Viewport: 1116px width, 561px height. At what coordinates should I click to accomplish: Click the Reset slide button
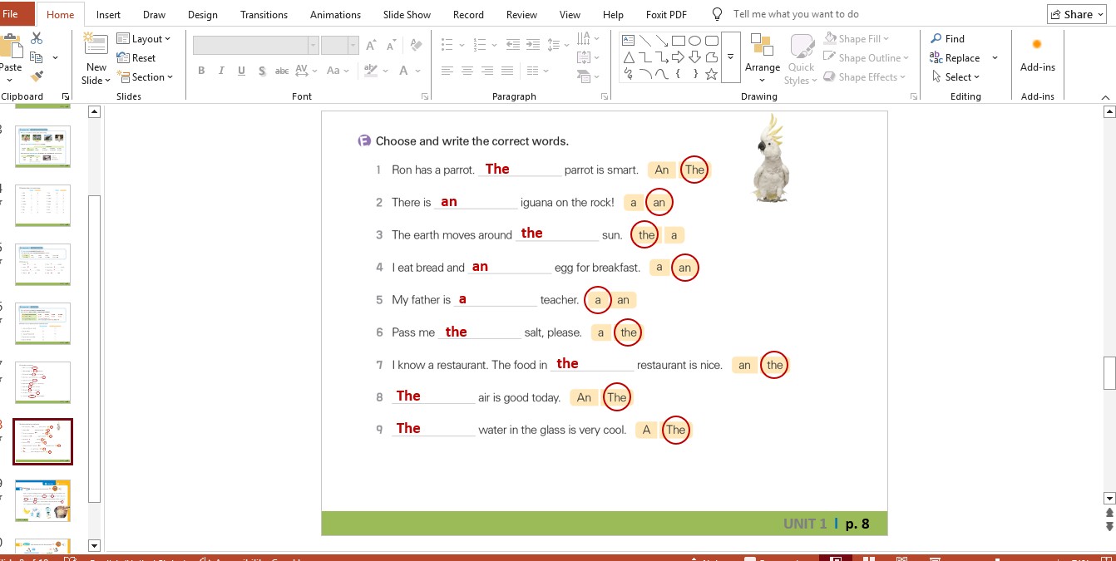(x=137, y=58)
